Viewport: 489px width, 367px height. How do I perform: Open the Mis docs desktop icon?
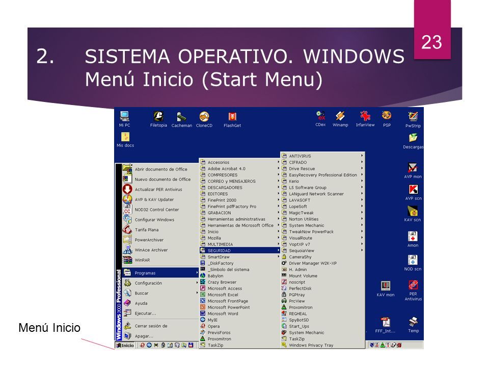click(125, 140)
